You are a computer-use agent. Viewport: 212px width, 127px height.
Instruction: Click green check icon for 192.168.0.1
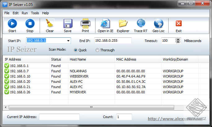coord(7,66)
